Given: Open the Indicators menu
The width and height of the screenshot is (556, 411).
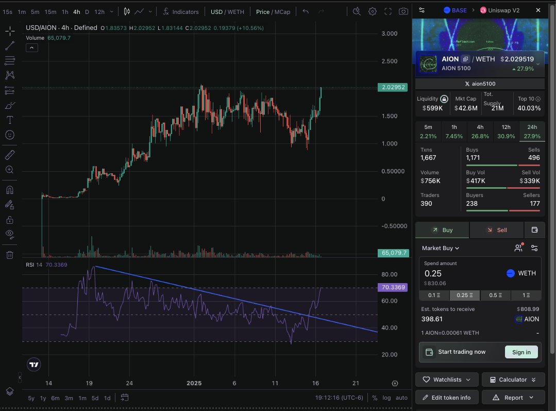Looking at the screenshot, I should tap(181, 12).
